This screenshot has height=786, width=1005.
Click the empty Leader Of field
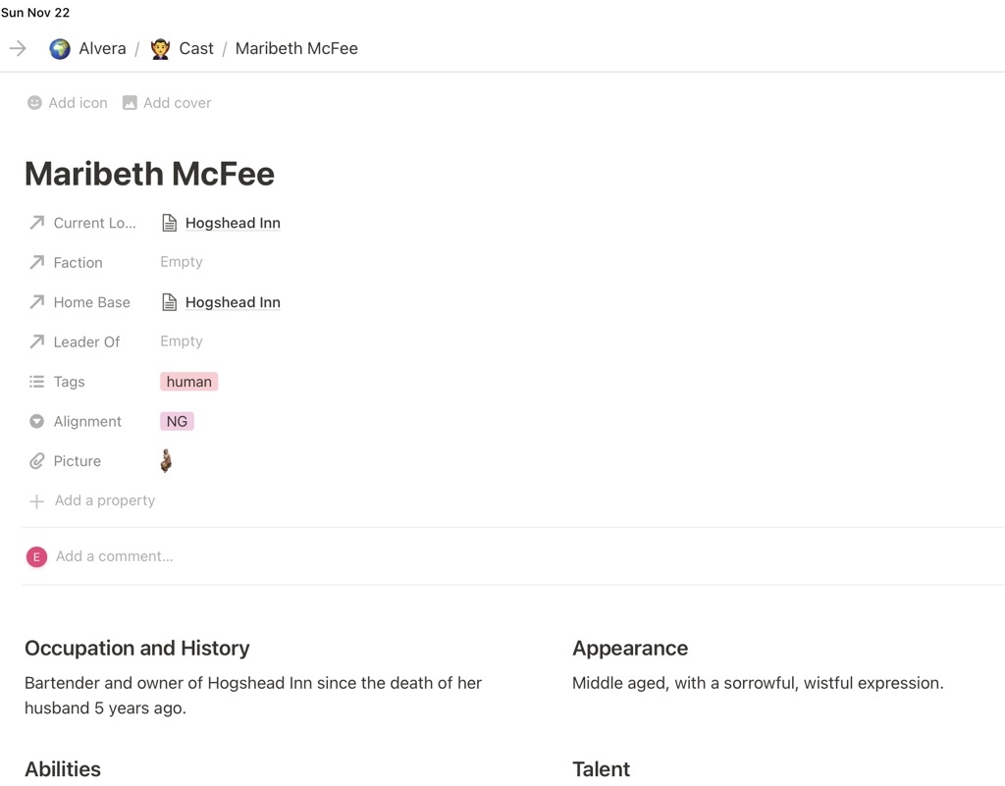182,341
